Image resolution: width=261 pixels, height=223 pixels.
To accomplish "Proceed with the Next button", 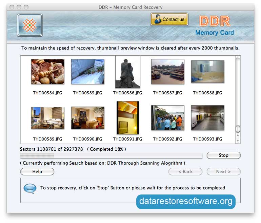I will 224,172.
